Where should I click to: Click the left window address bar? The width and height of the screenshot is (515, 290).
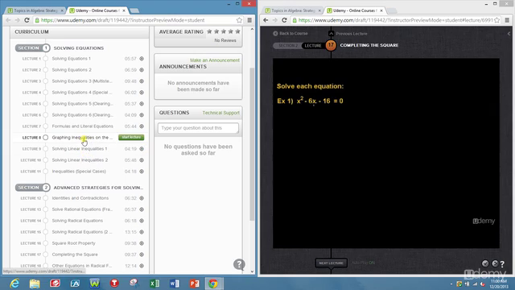point(134,20)
